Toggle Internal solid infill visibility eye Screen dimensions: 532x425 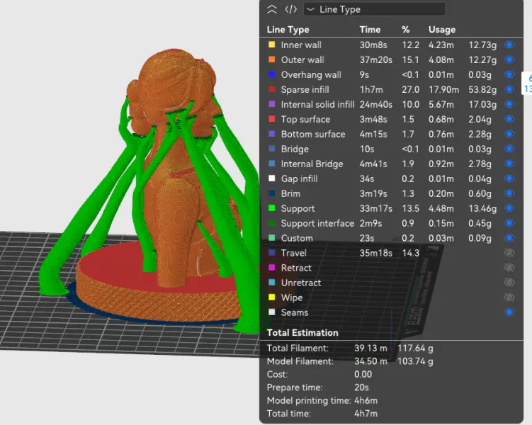(x=509, y=104)
